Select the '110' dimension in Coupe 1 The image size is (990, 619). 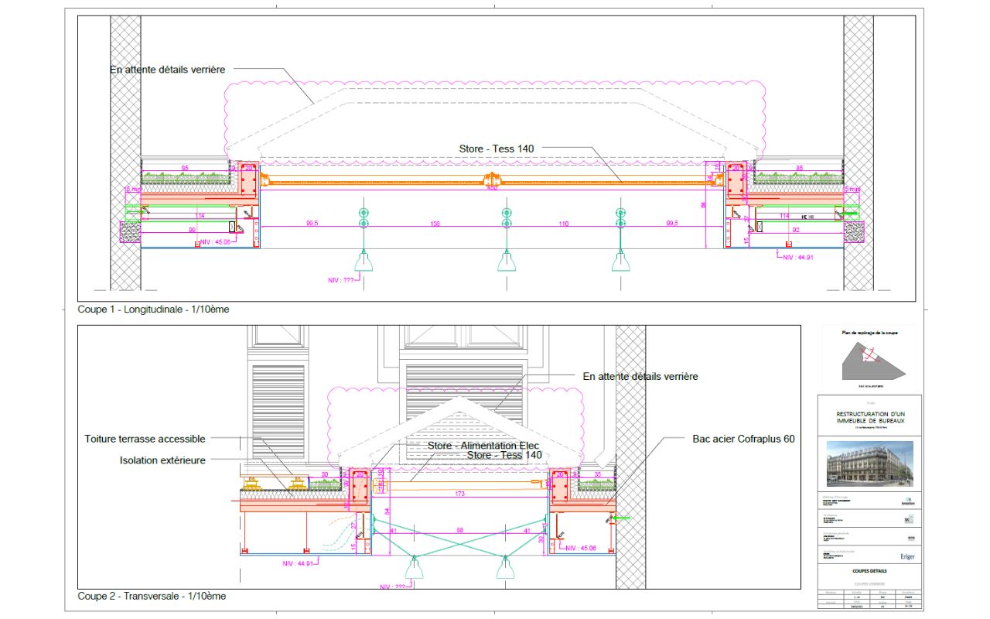pyautogui.click(x=563, y=224)
